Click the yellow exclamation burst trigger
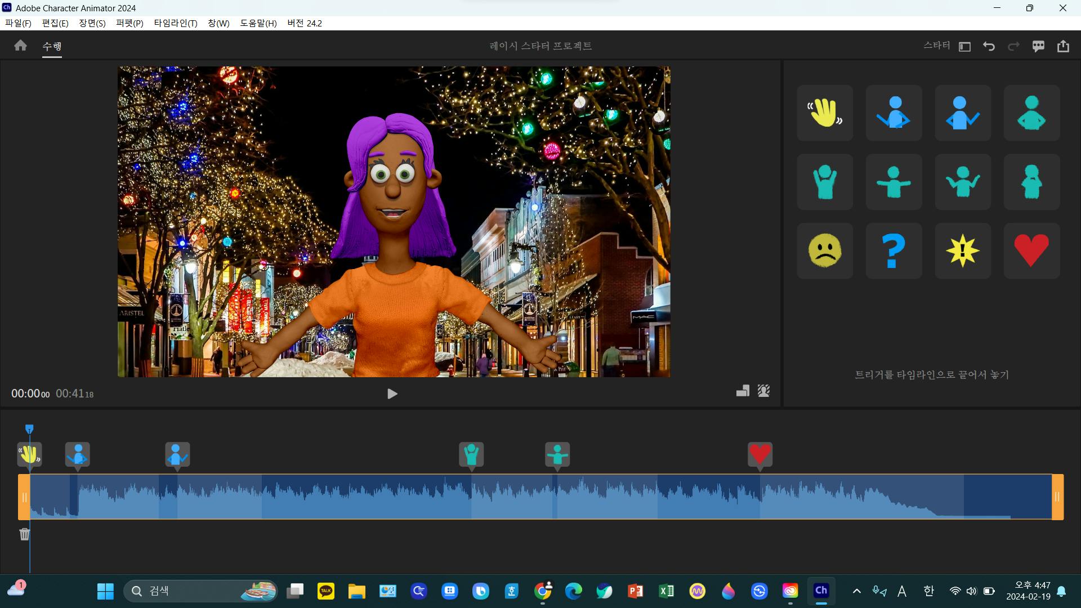Screen dimensions: 1081x608 pos(963,251)
